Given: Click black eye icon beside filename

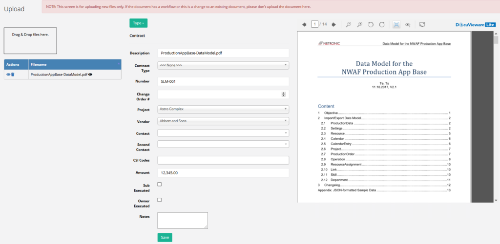Looking at the screenshot, I should 90,75.
